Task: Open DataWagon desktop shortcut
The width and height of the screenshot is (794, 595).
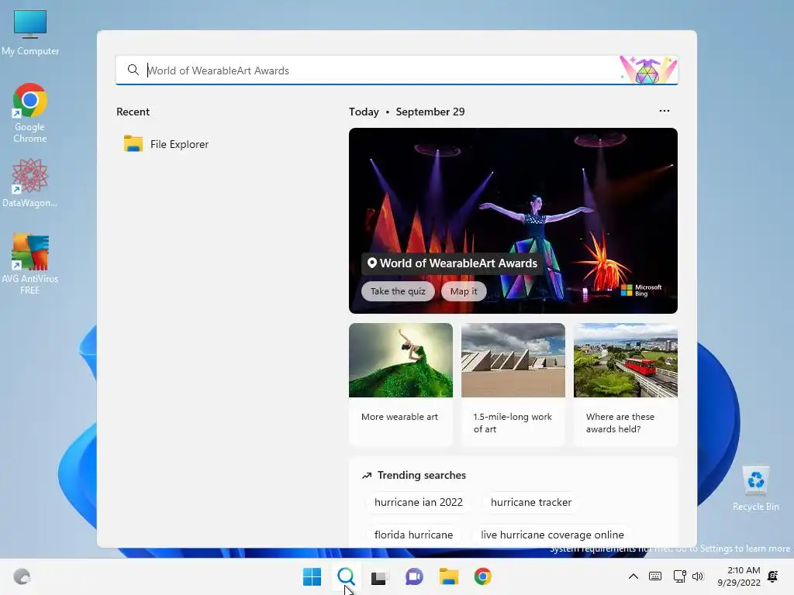Action: [x=30, y=183]
